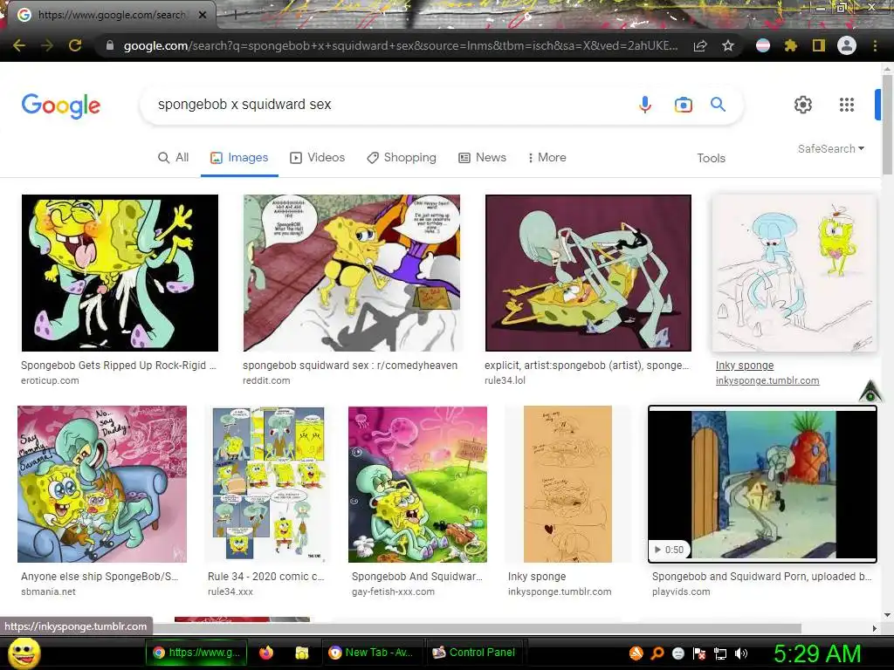Open the smiley face Start button
Screen dimensions: 894x670
tap(24, 653)
